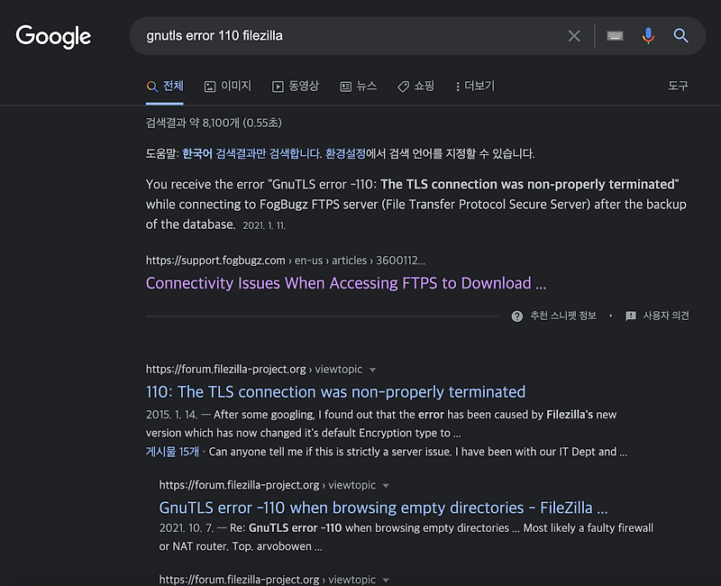Click the magnifying glass to search
The width and height of the screenshot is (721, 586).
(x=680, y=35)
